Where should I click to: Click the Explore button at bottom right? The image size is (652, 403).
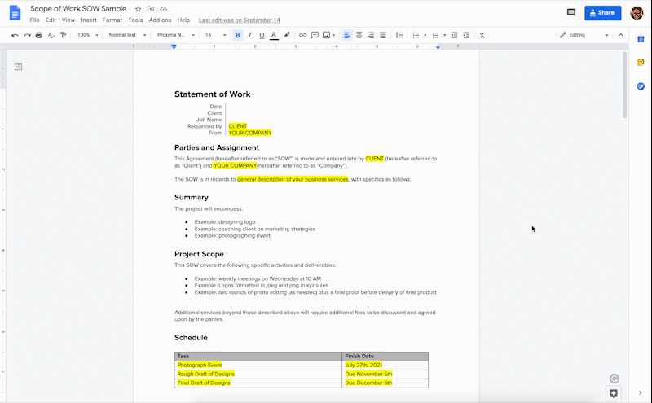[614, 393]
